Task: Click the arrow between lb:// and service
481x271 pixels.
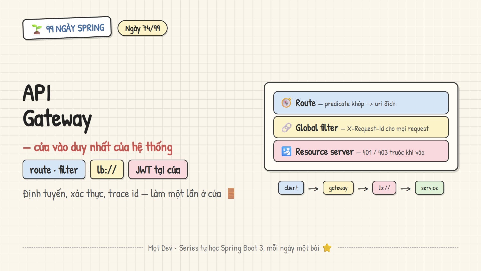Action: click(406, 188)
